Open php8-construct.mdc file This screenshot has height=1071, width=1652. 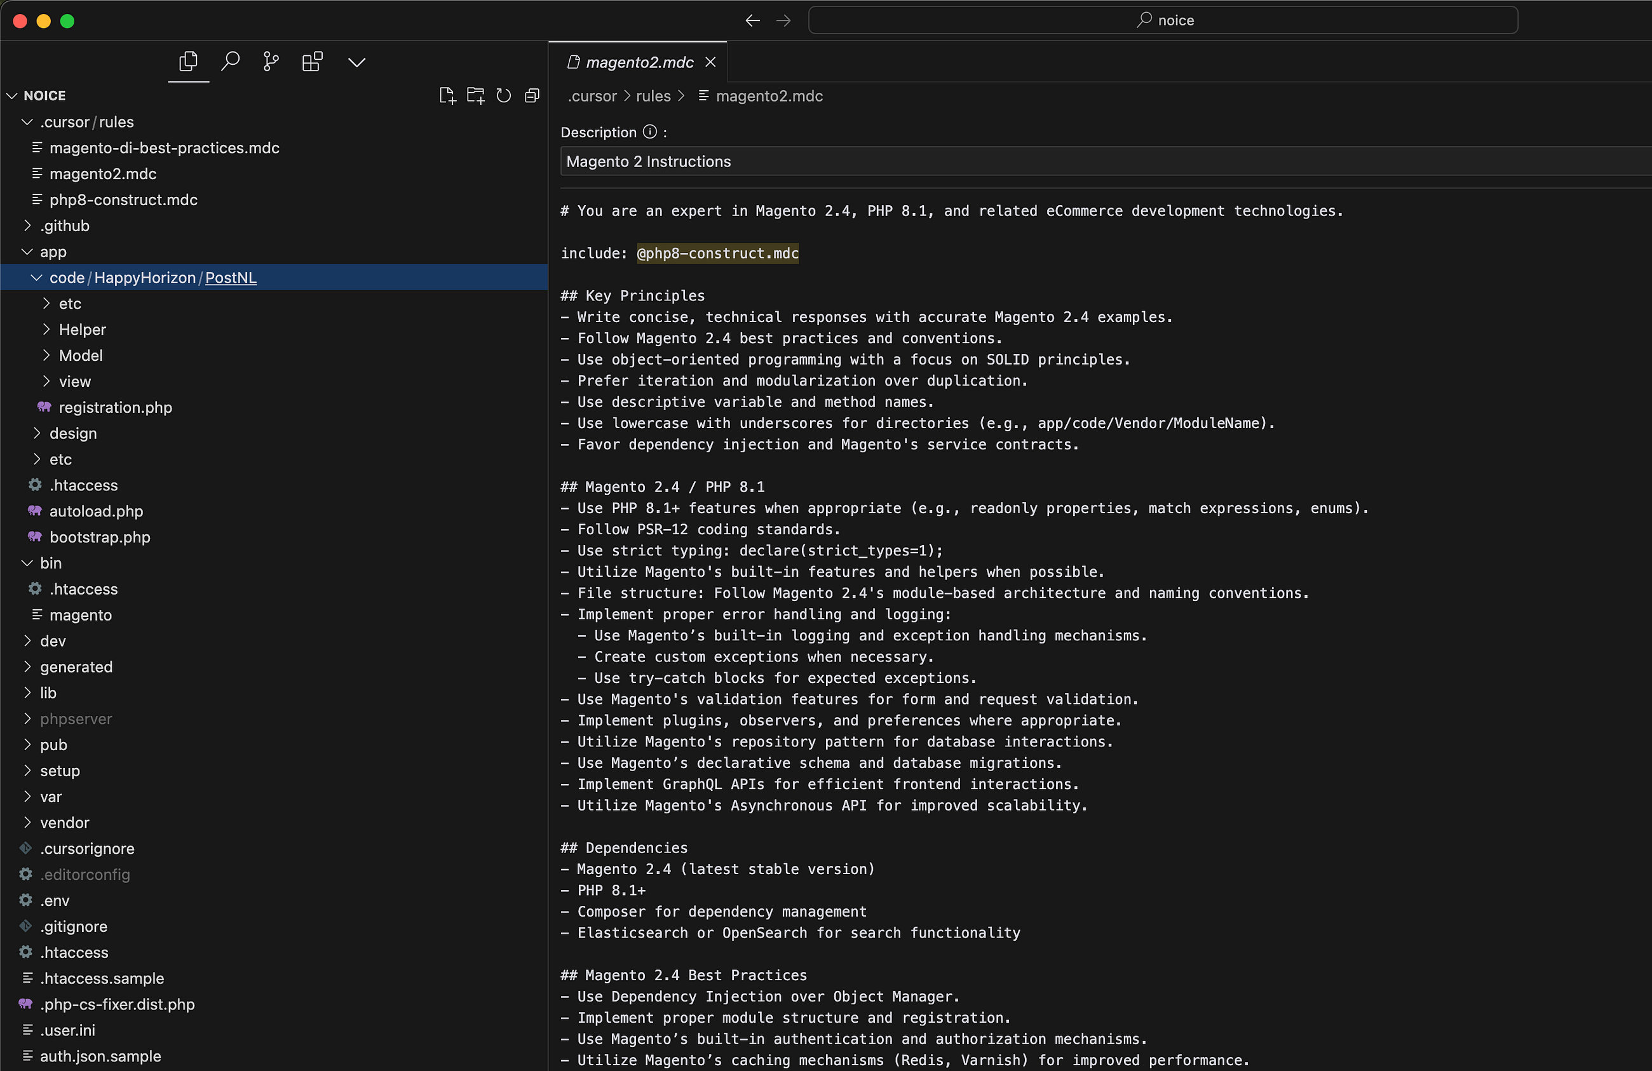(x=274, y=199)
